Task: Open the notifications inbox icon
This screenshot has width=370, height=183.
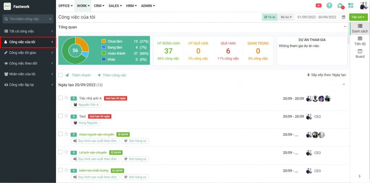Action: click(340, 5)
